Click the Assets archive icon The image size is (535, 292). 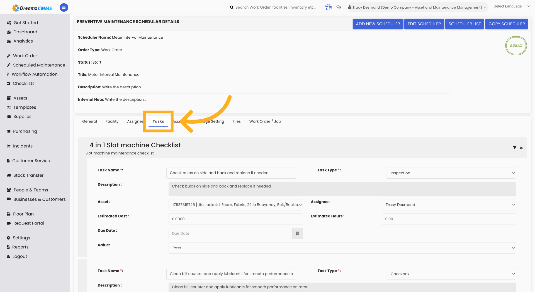click(9, 98)
